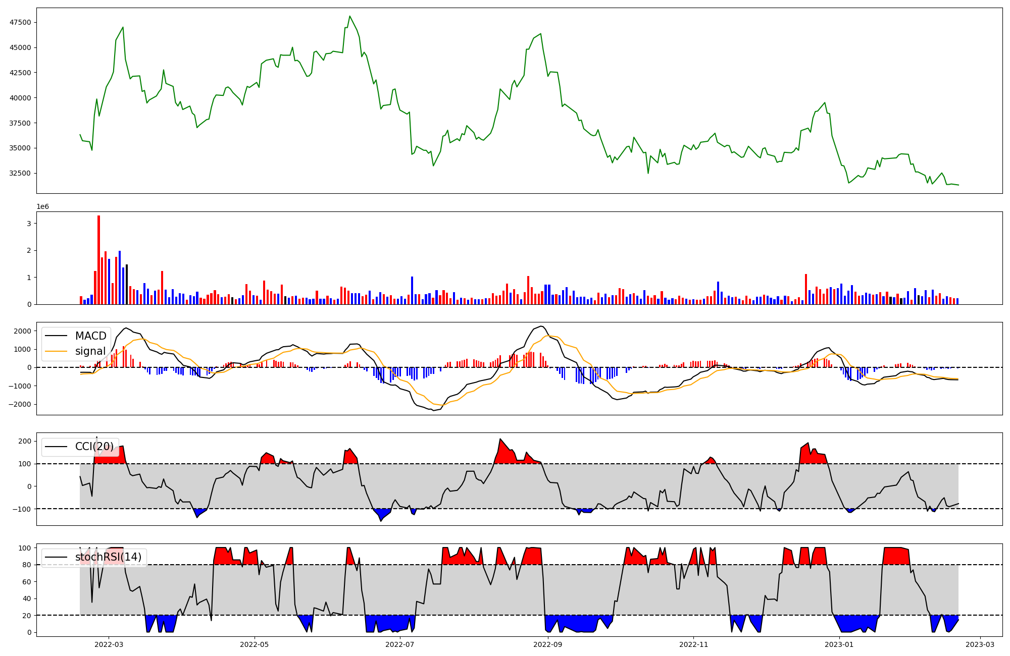Select the 2022-09 x-axis date label
This screenshot has width=1010, height=656.
point(548,644)
